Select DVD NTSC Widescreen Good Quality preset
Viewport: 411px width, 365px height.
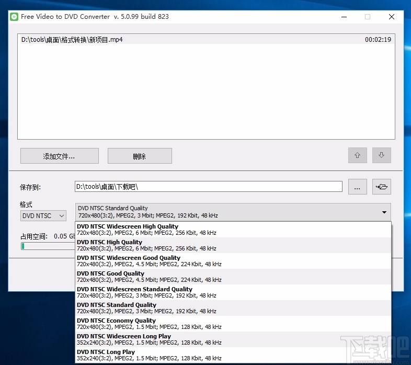point(233,261)
